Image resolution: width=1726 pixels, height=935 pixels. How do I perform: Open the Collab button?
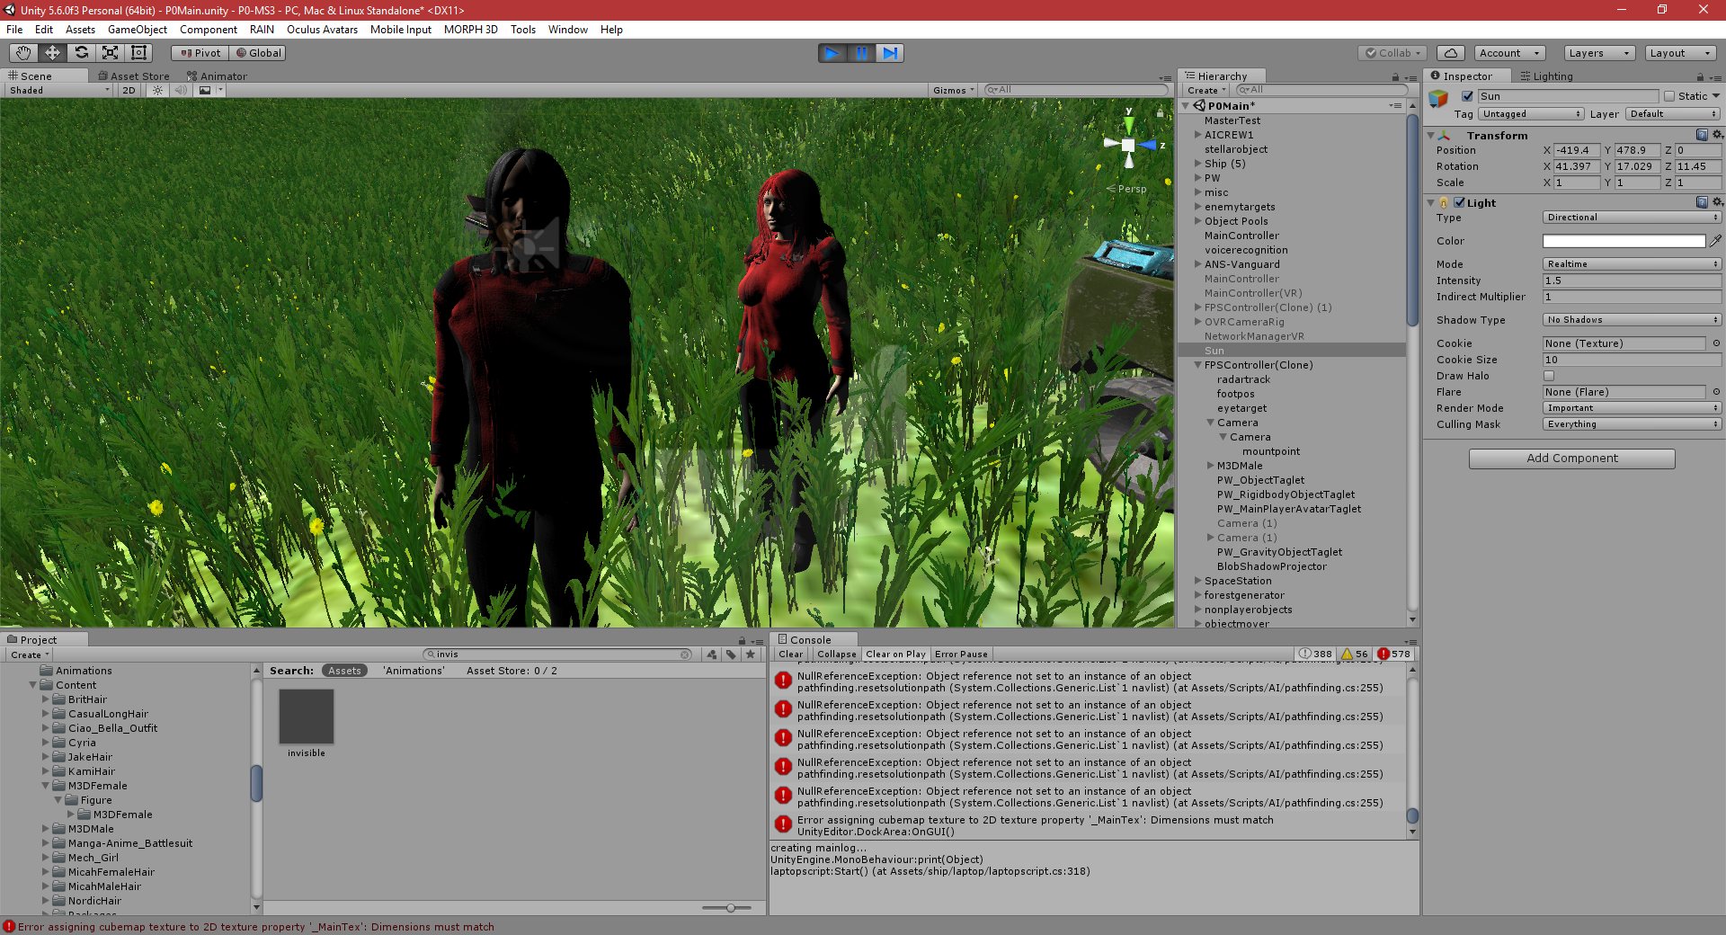coord(1392,53)
